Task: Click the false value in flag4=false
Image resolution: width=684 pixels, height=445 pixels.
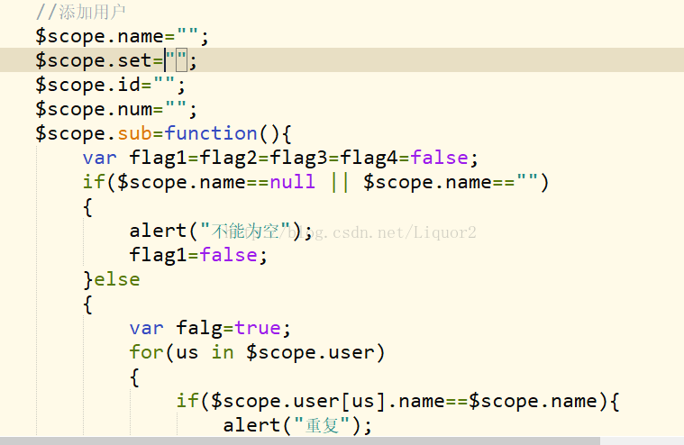Action: click(x=439, y=158)
